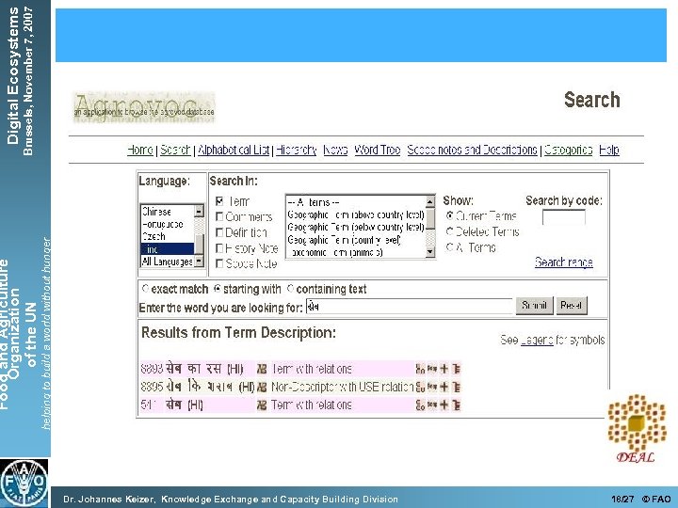
Task: Select Chinese in the Language list
Action: pyautogui.click(x=168, y=212)
